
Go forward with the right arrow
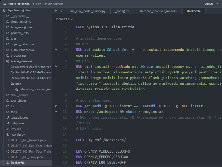pos(61,11)
